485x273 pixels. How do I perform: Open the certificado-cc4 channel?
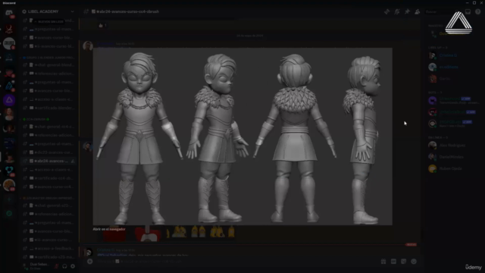48,178
